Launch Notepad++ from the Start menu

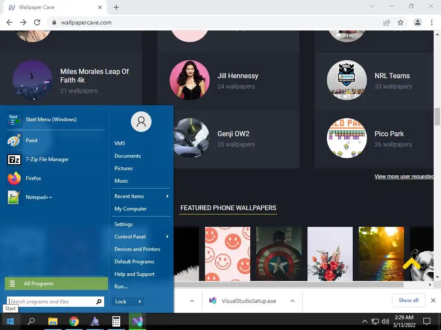click(56, 197)
